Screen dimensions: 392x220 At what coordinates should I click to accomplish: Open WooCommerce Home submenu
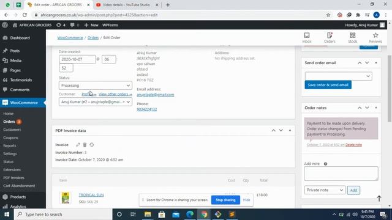[8, 114]
